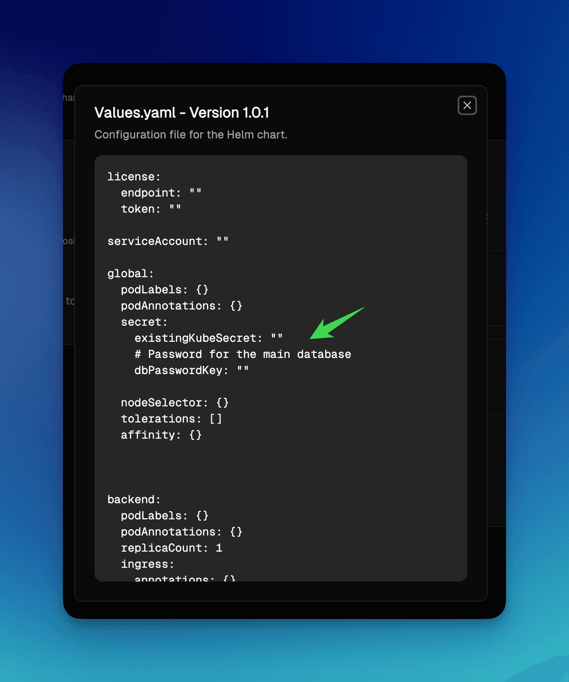Click the tolerations line
This screenshot has width=569, height=682.
[x=172, y=419]
